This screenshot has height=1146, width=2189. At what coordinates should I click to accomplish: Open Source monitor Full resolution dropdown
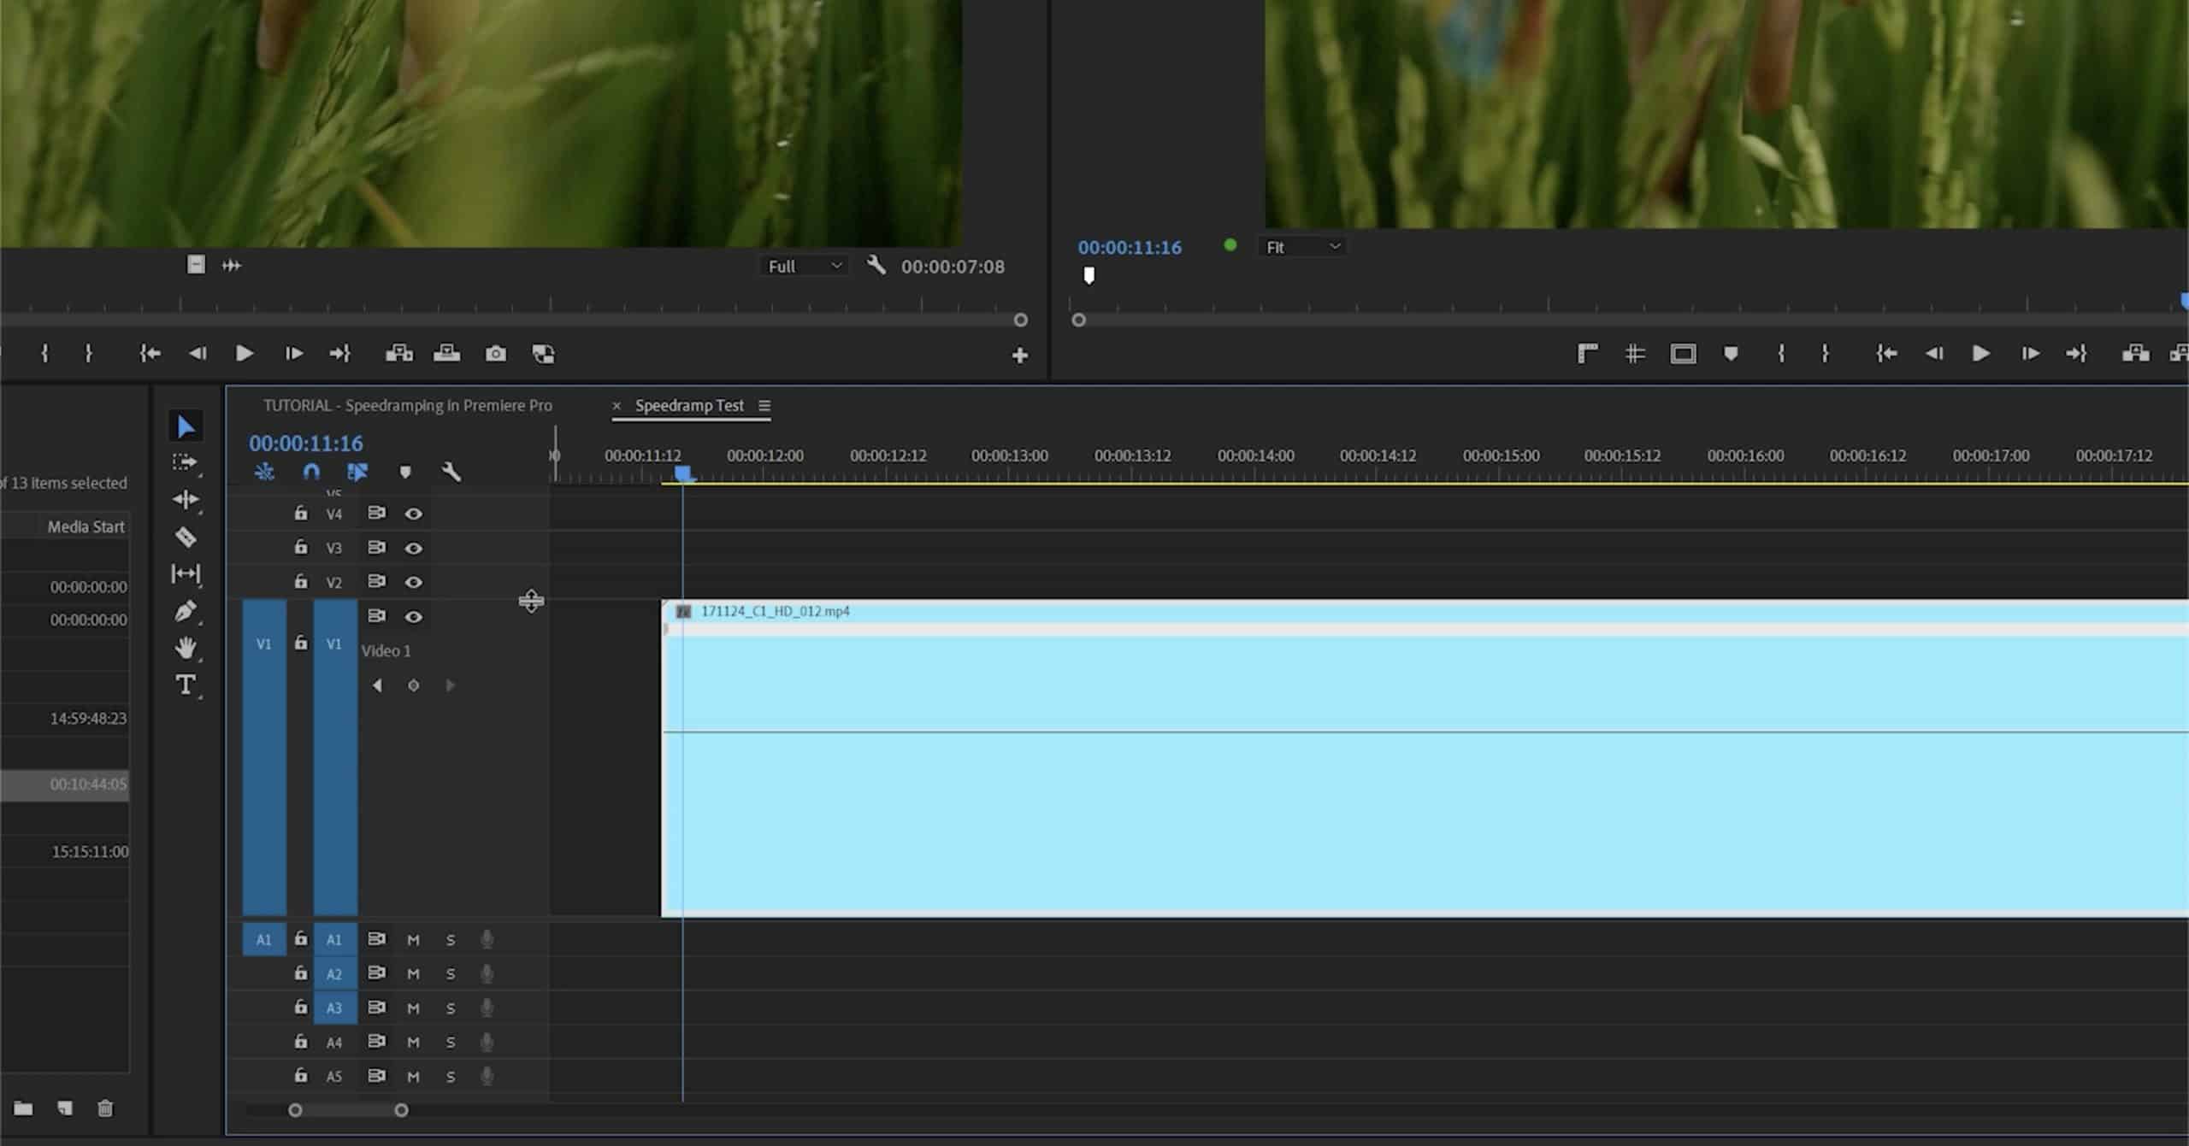[x=804, y=267]
